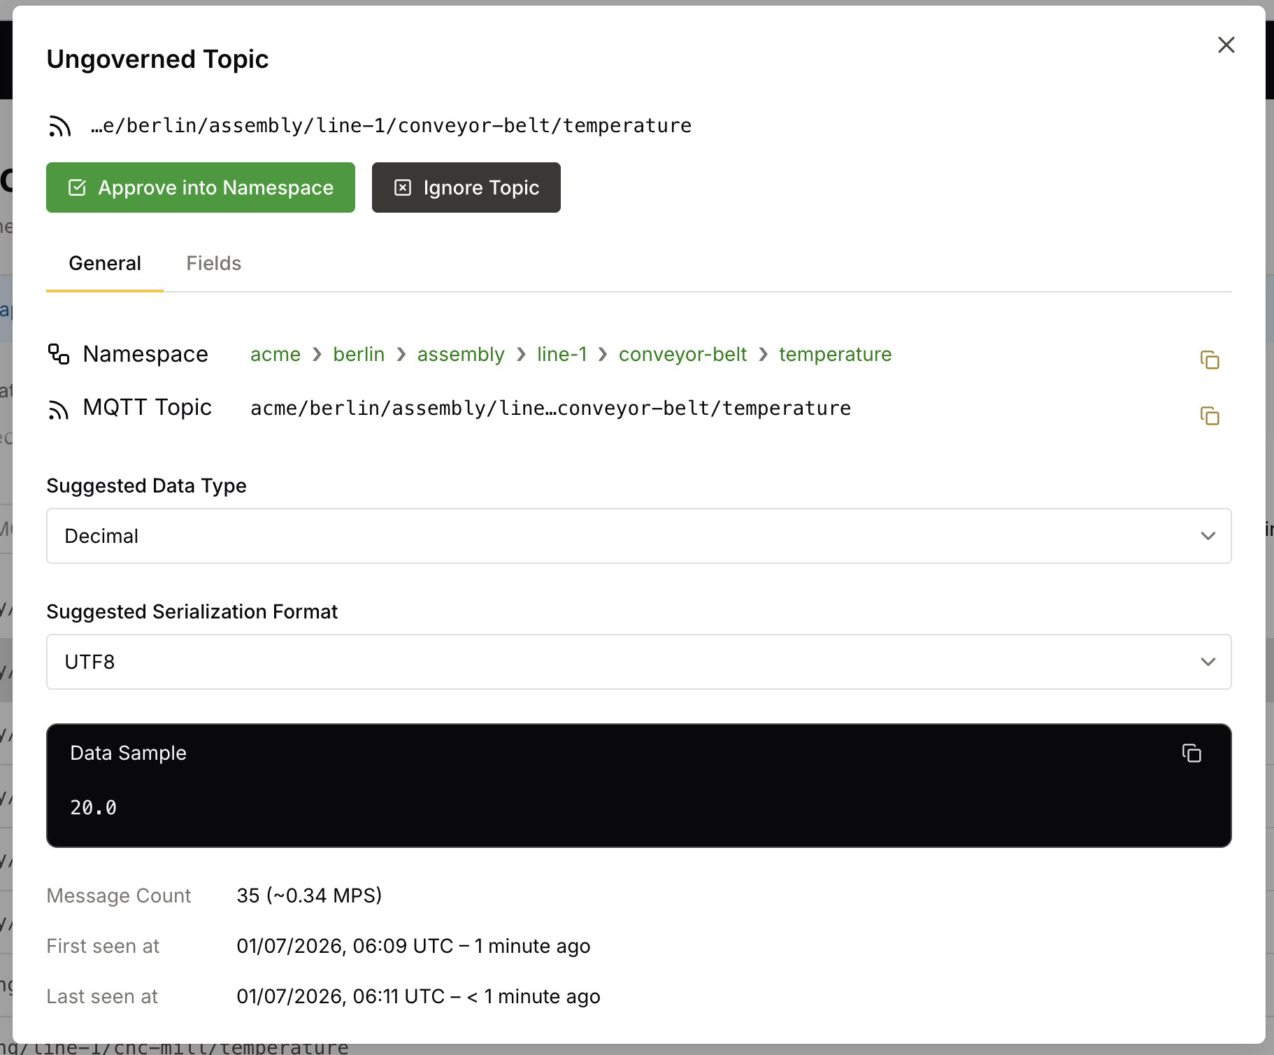Select the General tab
The height and width of the screenshot is (1055, 1274).
[x=105, y=263]
